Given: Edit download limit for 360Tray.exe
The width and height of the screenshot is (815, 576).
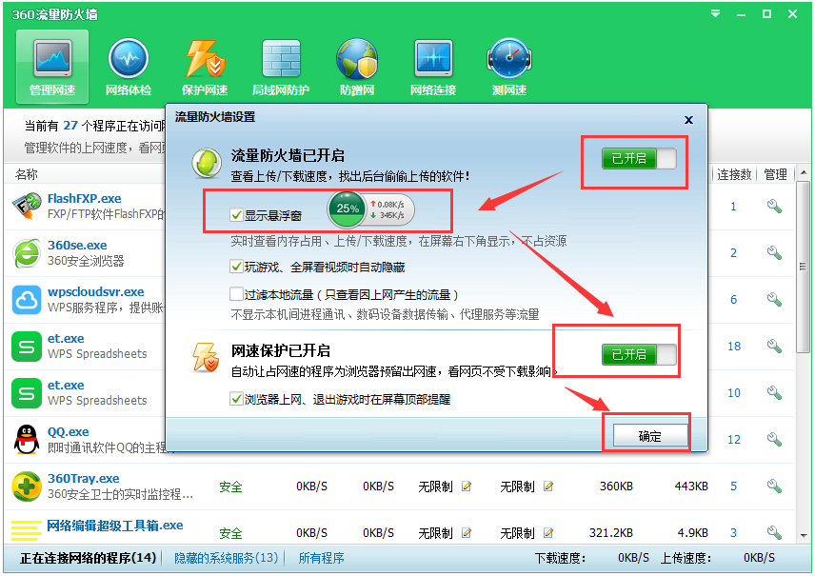Looking at the screenshot, I should click(467, 487).
